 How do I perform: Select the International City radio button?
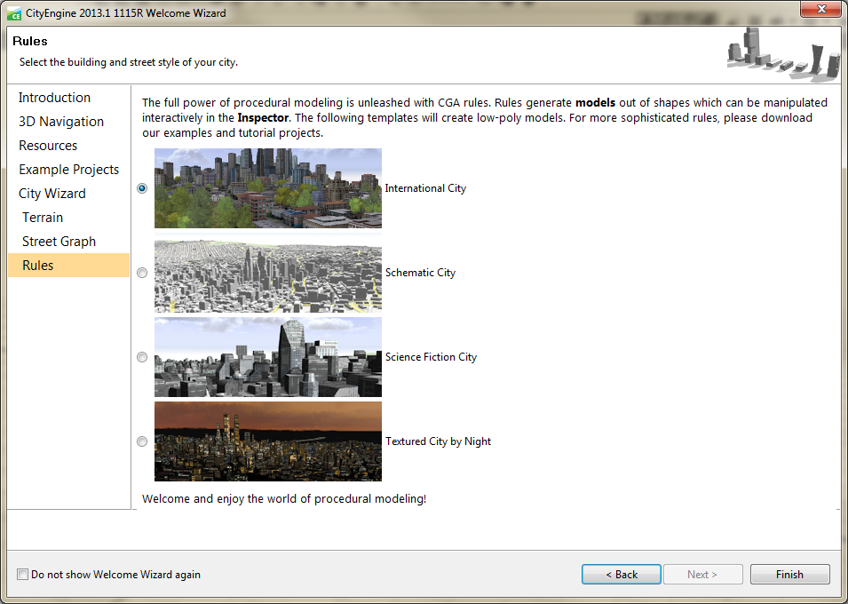[x=142, y=188]
